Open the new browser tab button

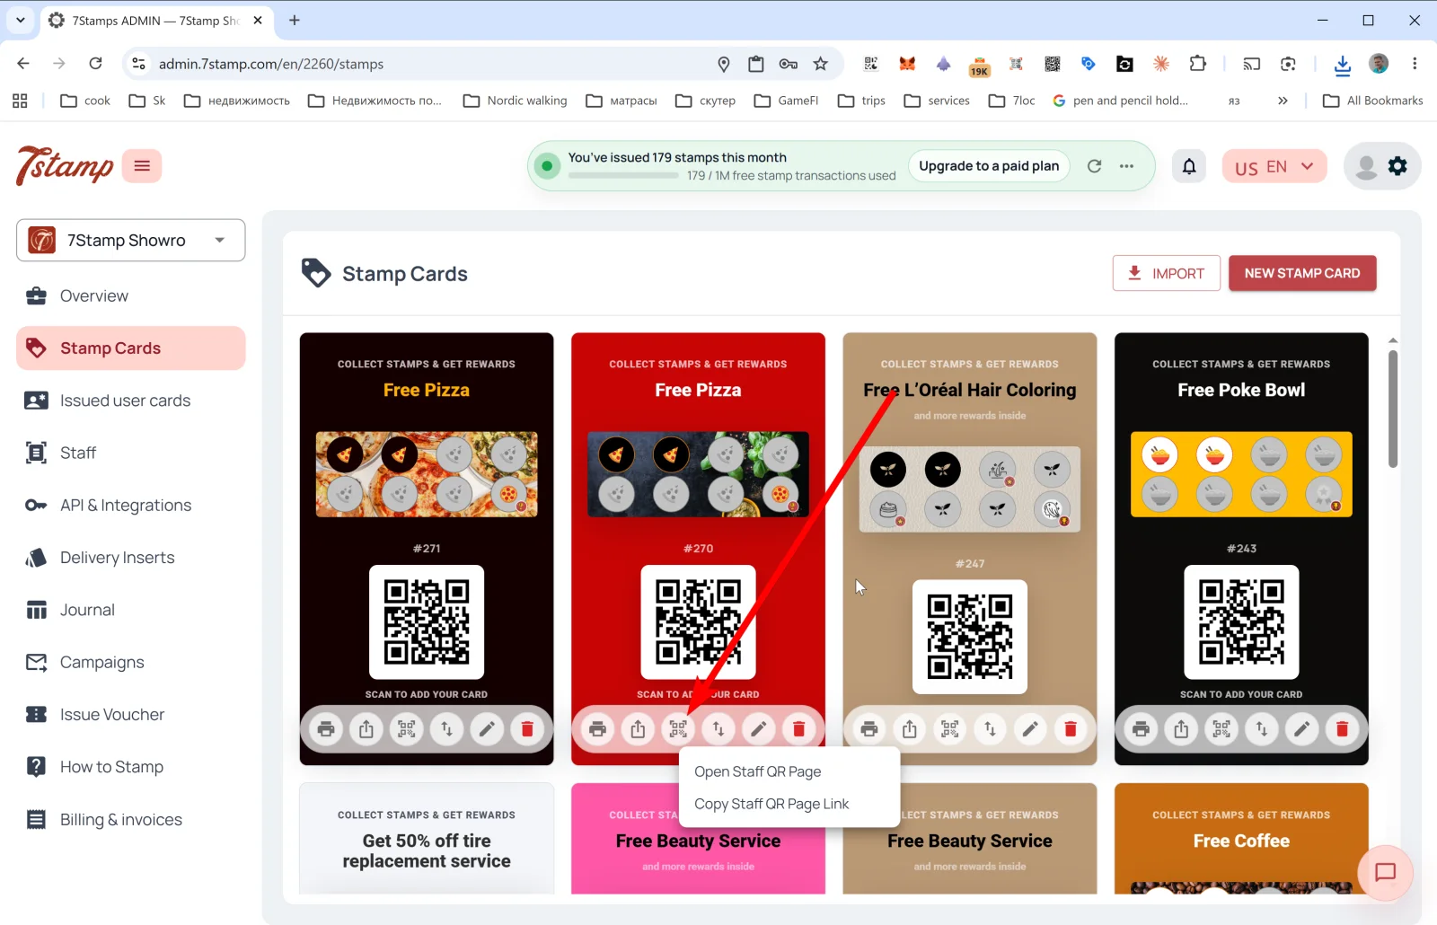(x=295, y=20)
